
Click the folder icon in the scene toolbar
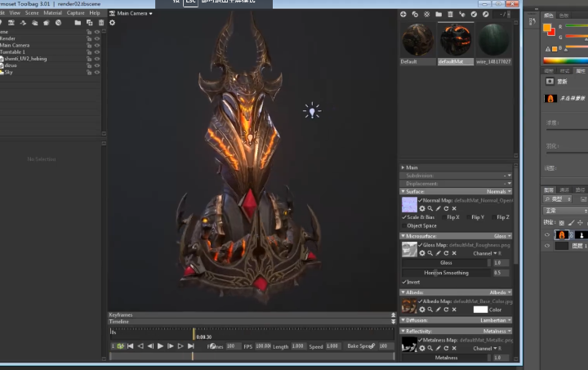tap(78, 23)
